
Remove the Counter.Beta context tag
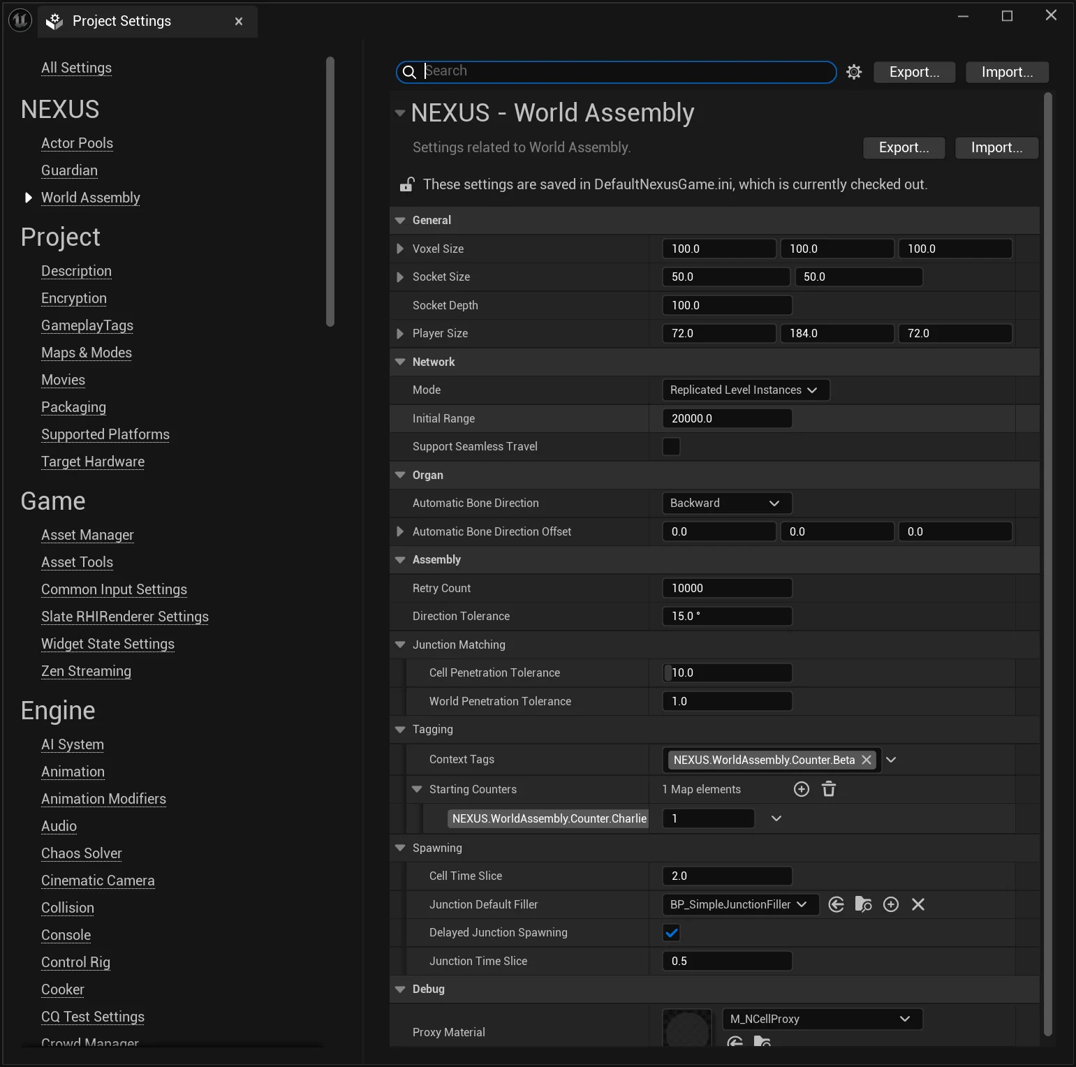867,760
